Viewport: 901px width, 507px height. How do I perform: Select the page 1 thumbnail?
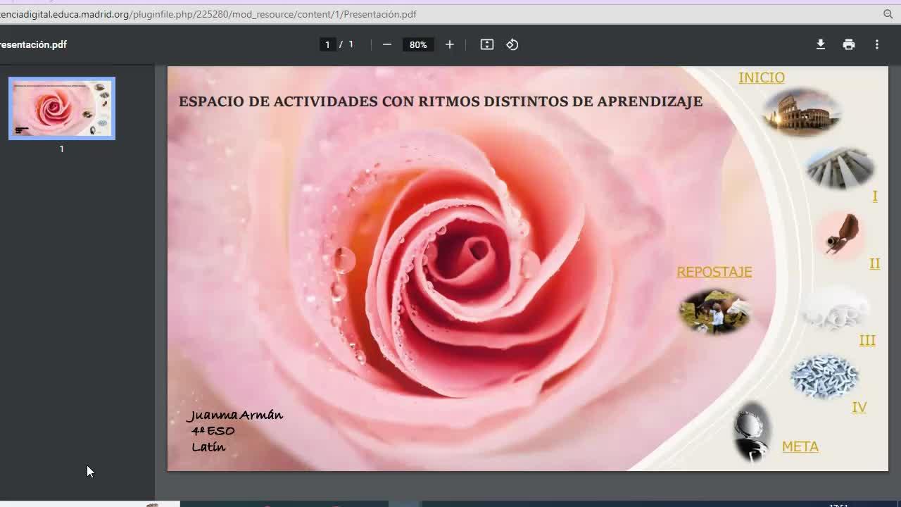coord(62,108)
